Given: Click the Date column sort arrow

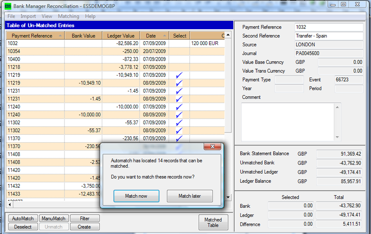Looking at the screenshot, I should click(x=165, y=36).
